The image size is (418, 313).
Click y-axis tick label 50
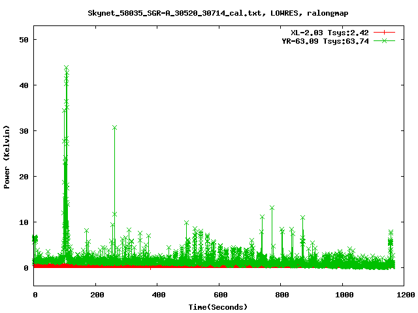click(x=24, y=40)
